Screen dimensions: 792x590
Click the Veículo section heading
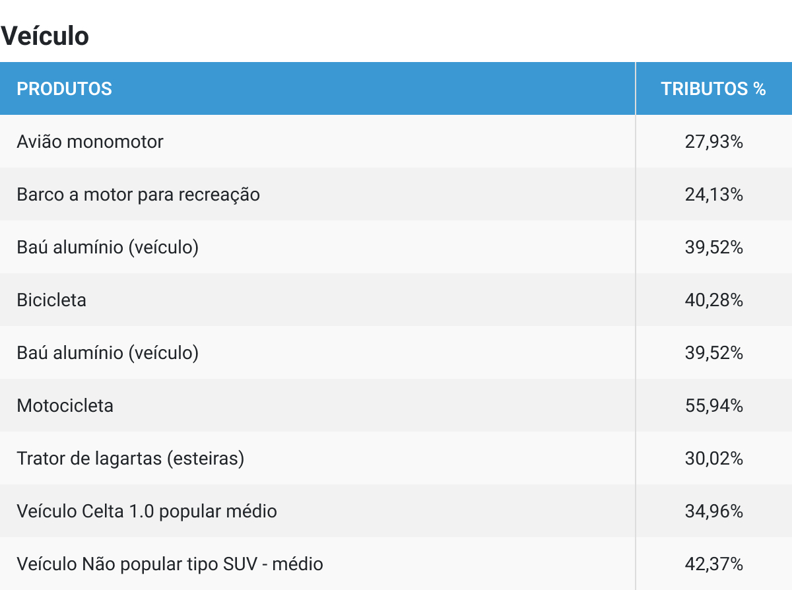pyautogui.click(x=45, y=36)
